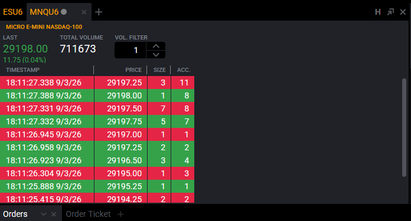Select the 18:11:26.958 trade row timestamp
The image size is (411, 221).
point(44,147)
